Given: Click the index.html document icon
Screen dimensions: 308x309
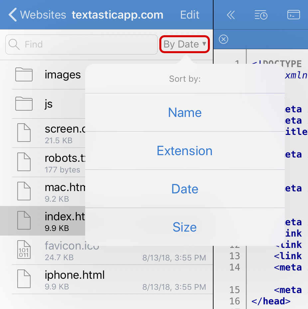Looking at the screenshot, I should [24, 220].
